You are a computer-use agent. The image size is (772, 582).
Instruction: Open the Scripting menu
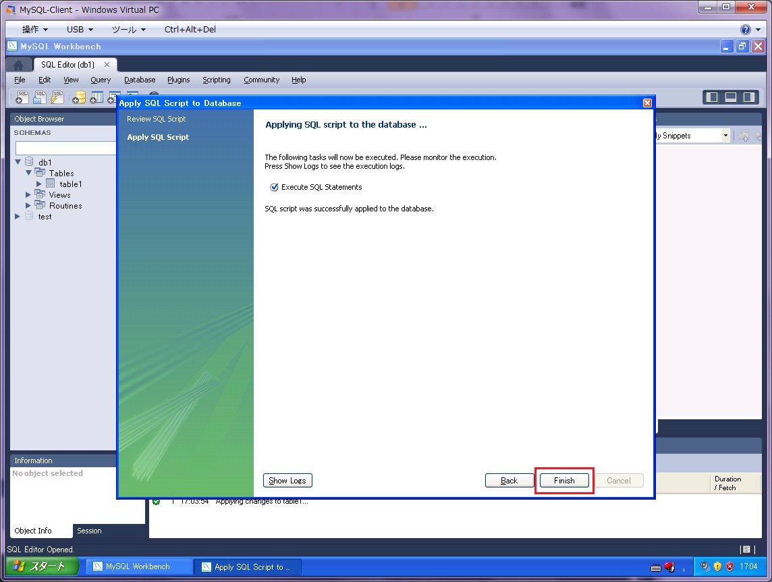(216, 80)
